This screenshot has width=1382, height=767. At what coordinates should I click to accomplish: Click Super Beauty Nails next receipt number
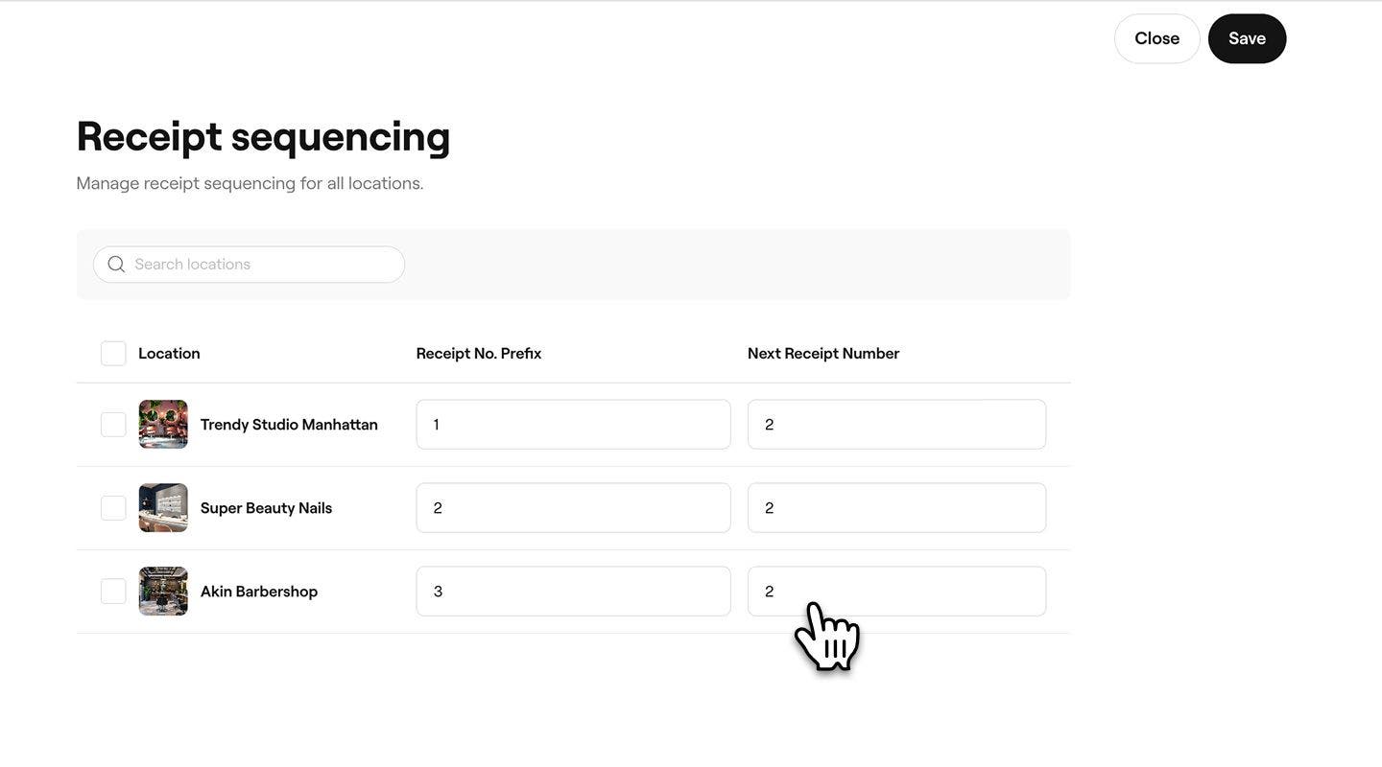coord(896,508)
